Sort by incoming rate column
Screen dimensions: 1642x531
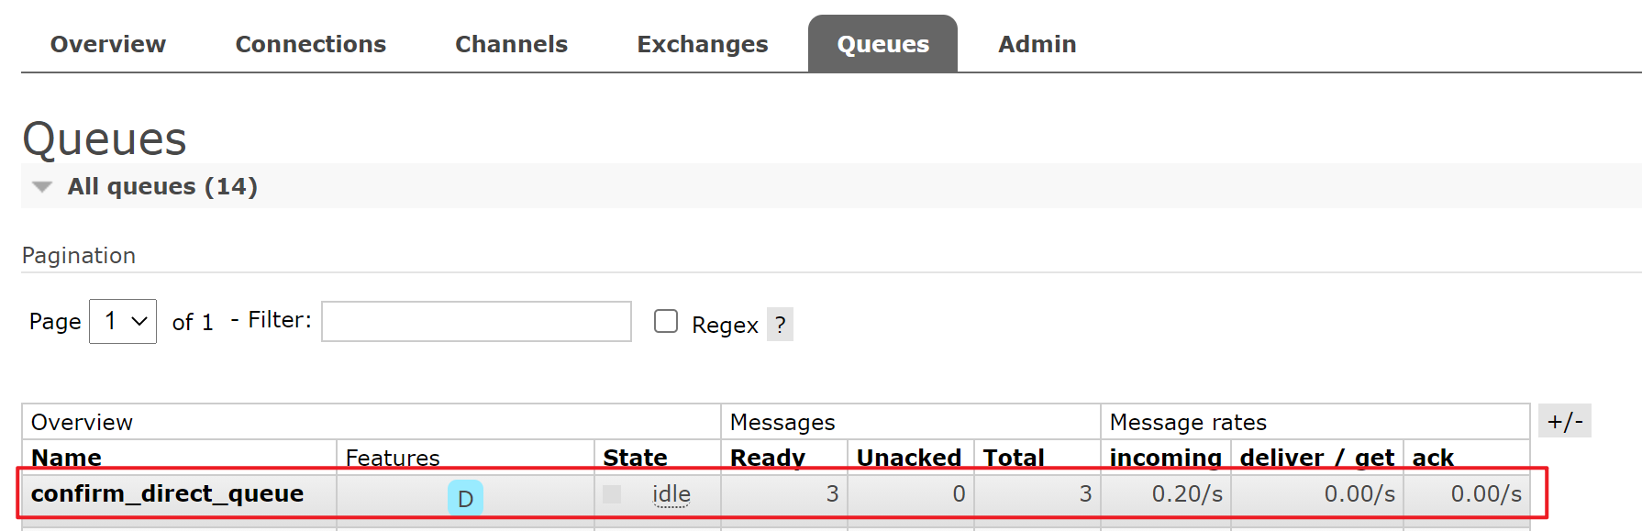click(1165, 457)
